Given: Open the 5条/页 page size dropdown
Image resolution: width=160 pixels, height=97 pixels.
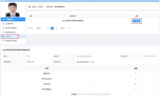Looking at the screenshot, I should 39,28.
